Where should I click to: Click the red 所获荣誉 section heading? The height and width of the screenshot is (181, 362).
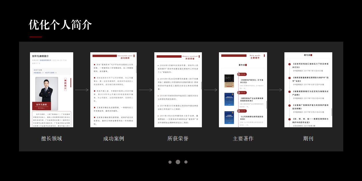pyautogui.click(x=190, y=58)
